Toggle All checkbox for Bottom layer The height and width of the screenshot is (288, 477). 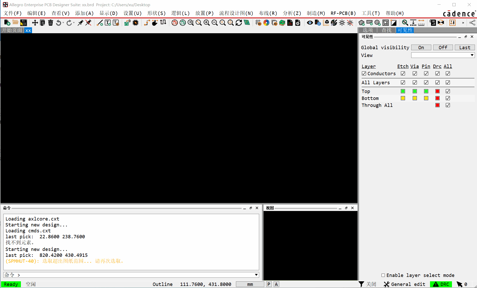click(448, 98)
